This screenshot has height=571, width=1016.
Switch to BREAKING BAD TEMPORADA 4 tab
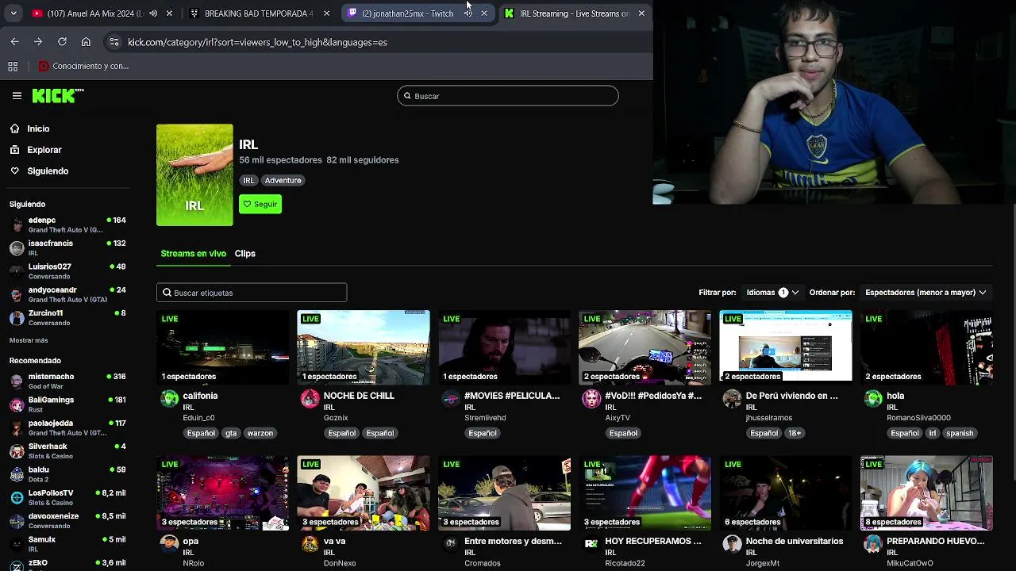258,13
